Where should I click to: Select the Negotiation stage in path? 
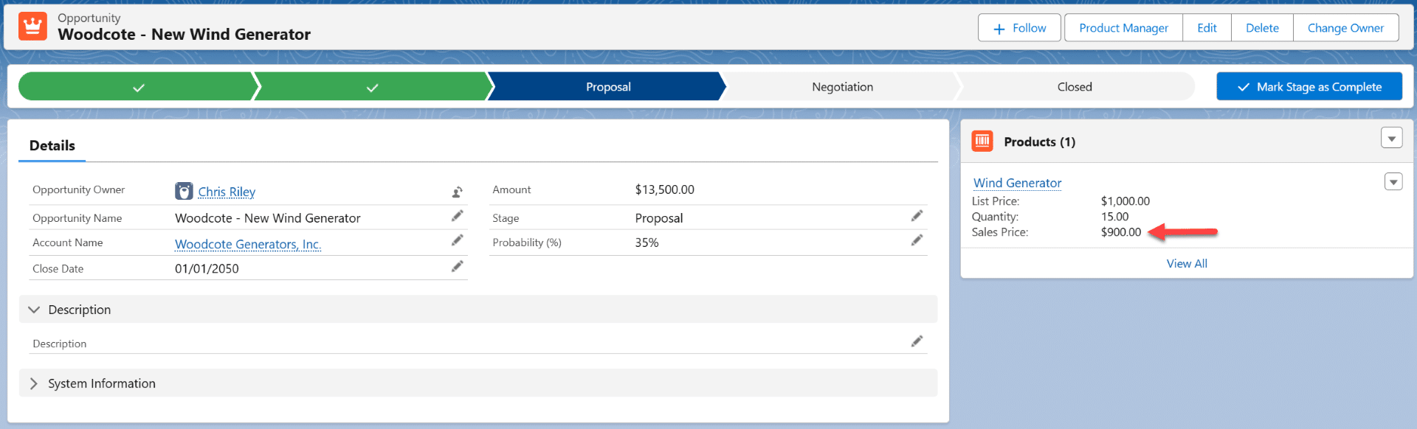tap(842, 87)
